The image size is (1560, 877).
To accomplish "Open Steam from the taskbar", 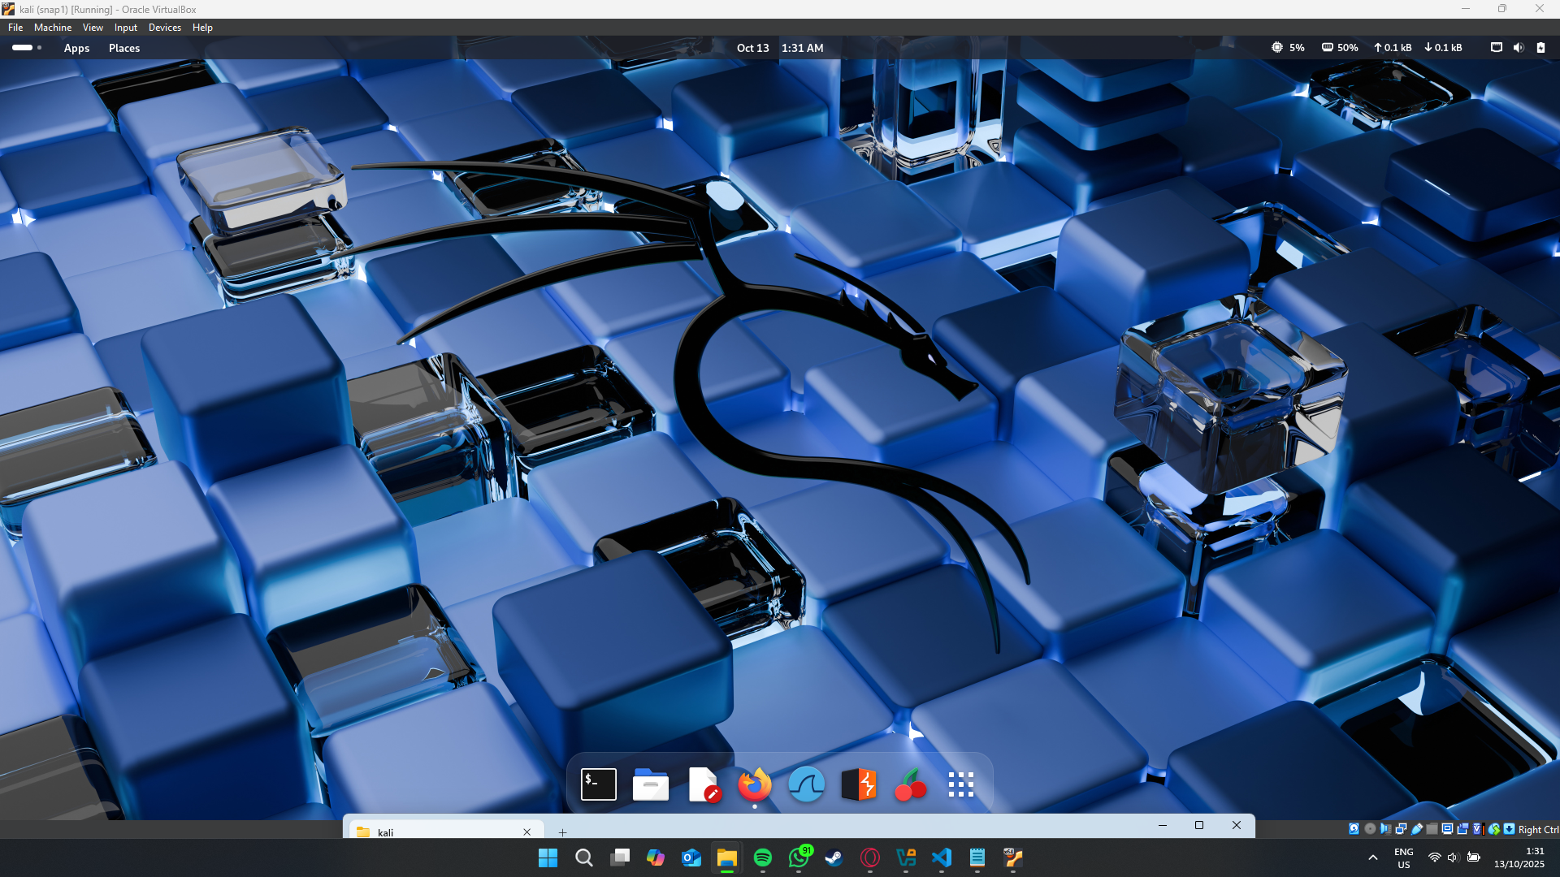I will [834, 858].
